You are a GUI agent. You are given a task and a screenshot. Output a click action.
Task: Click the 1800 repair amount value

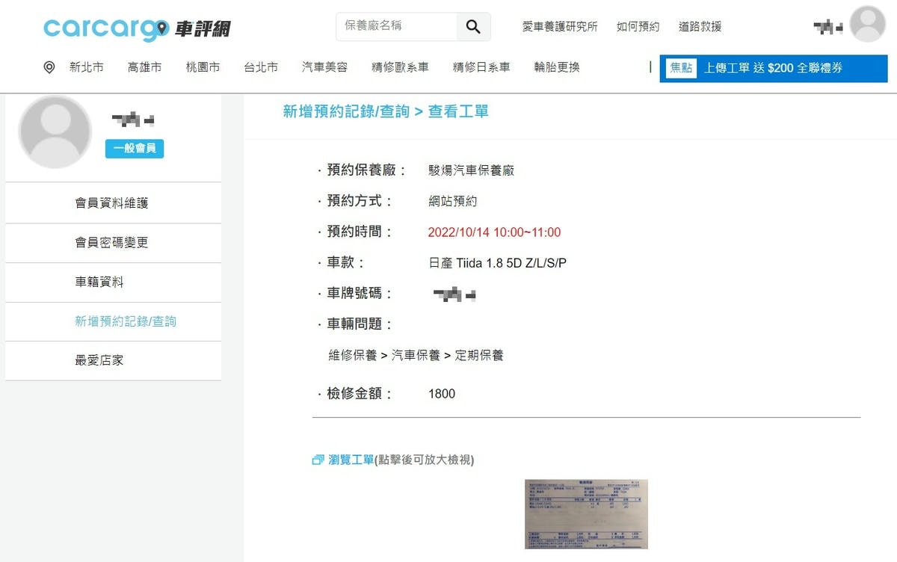pyautogui.click(x=442, y=394)
